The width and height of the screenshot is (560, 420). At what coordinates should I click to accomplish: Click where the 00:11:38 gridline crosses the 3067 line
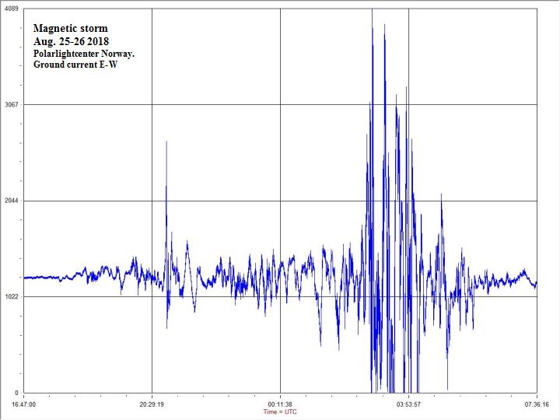tap(280, 105)
